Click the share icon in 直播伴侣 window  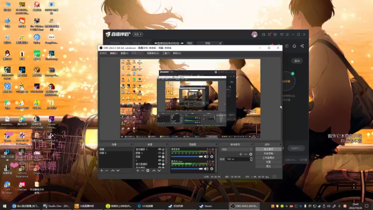[x=302, y=46]
